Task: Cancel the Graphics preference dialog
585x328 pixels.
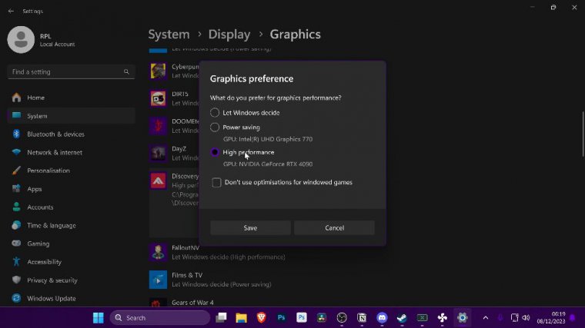Action: tap(334, 228)
